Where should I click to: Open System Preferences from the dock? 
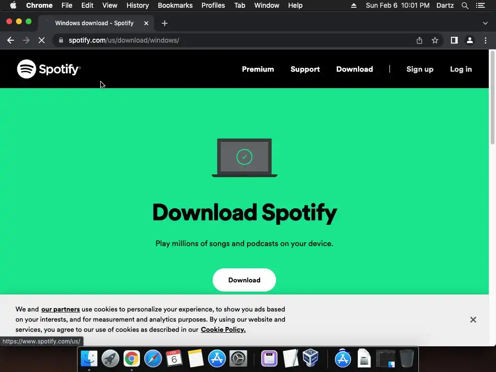click(238, 358)
